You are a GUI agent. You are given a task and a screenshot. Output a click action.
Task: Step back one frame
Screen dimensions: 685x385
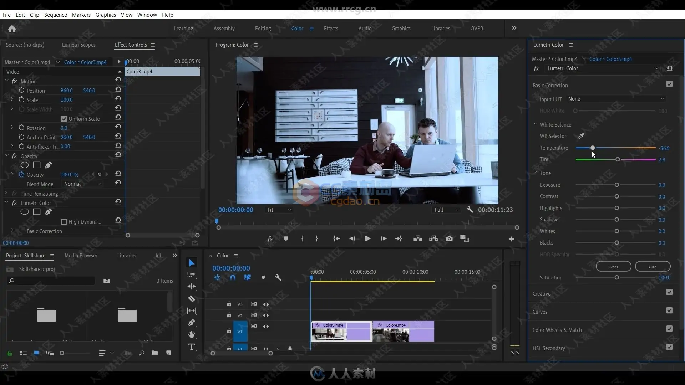coord(352,239)
